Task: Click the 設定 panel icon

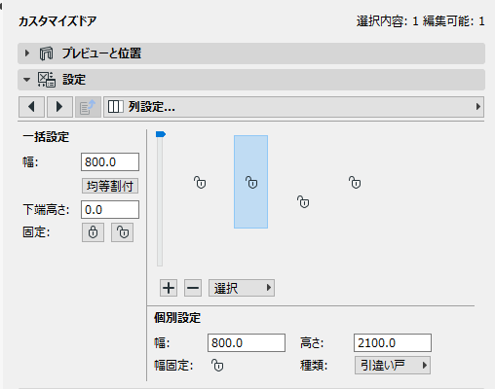Action: click(47, 80)
